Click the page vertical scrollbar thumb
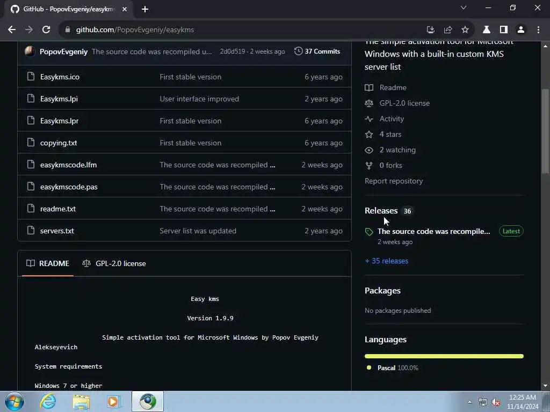This screenshot has height=412, width=550. tap(545, 131)
